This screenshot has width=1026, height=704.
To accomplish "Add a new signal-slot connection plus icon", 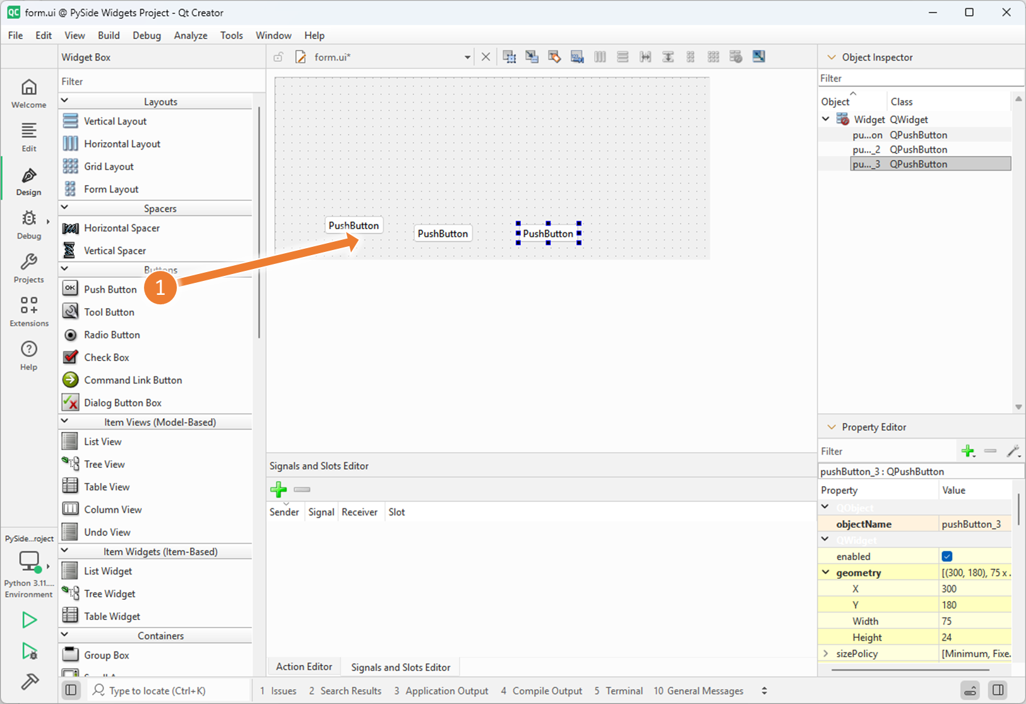I will tap(278, 489).
